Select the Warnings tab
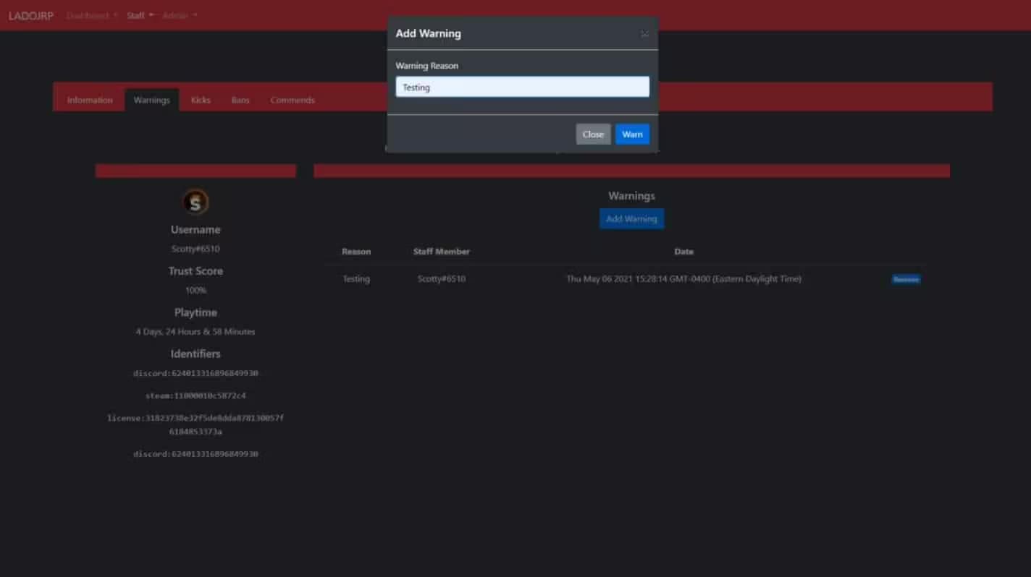 [151, 100]
